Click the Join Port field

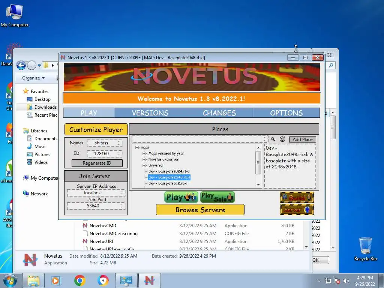coord(96,206)
